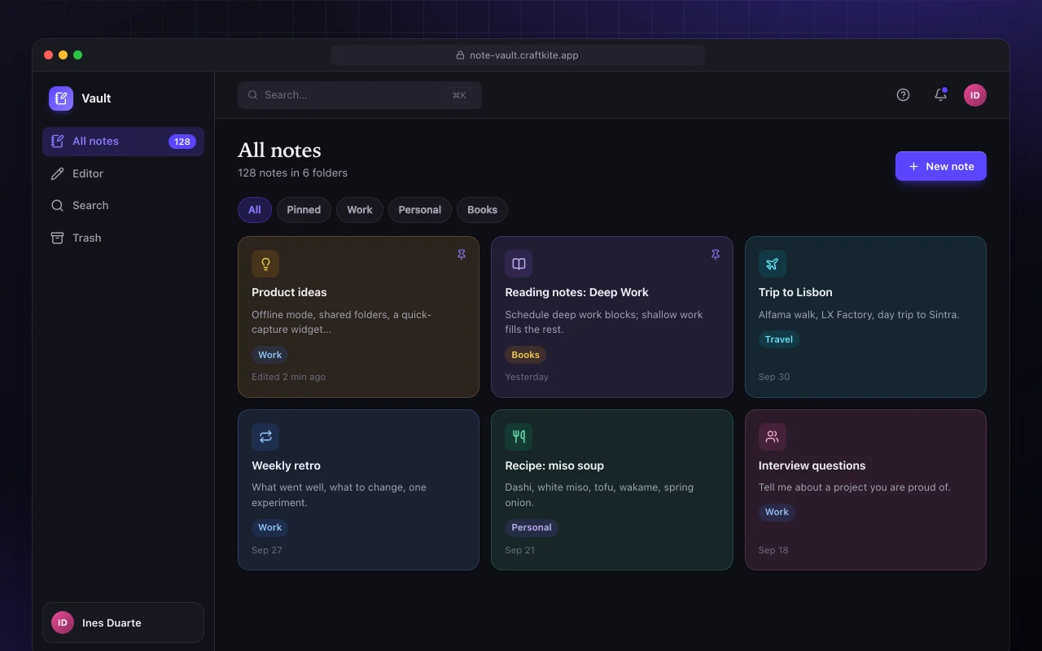
Task: Click the Work tag on Interview questions card
Action: [777, 512]
